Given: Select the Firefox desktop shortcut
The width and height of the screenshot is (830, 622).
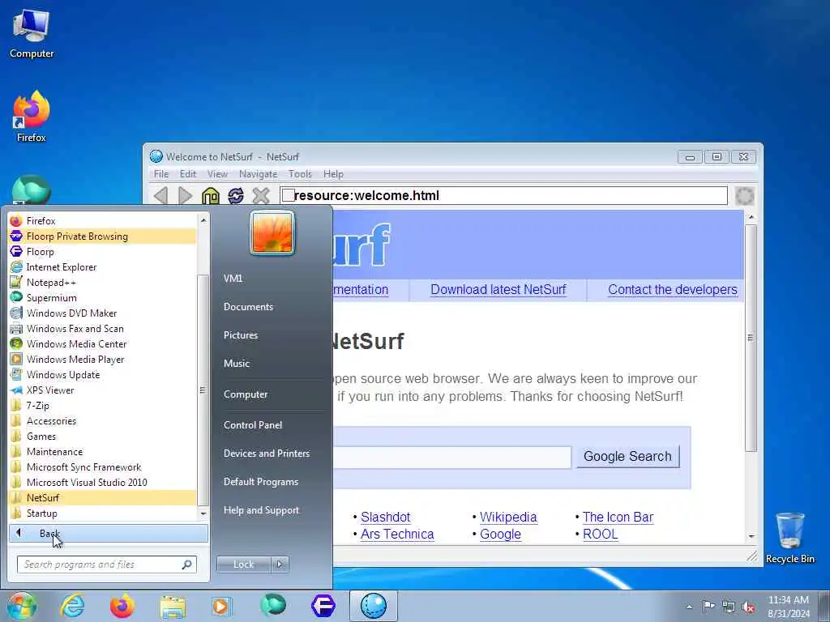Looking at the screenshot, I should (32, 117).
